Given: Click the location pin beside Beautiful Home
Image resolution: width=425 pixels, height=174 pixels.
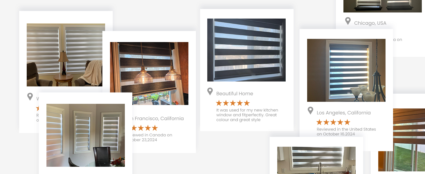Looking at the screenshot, I should click(x=210, y=92).
